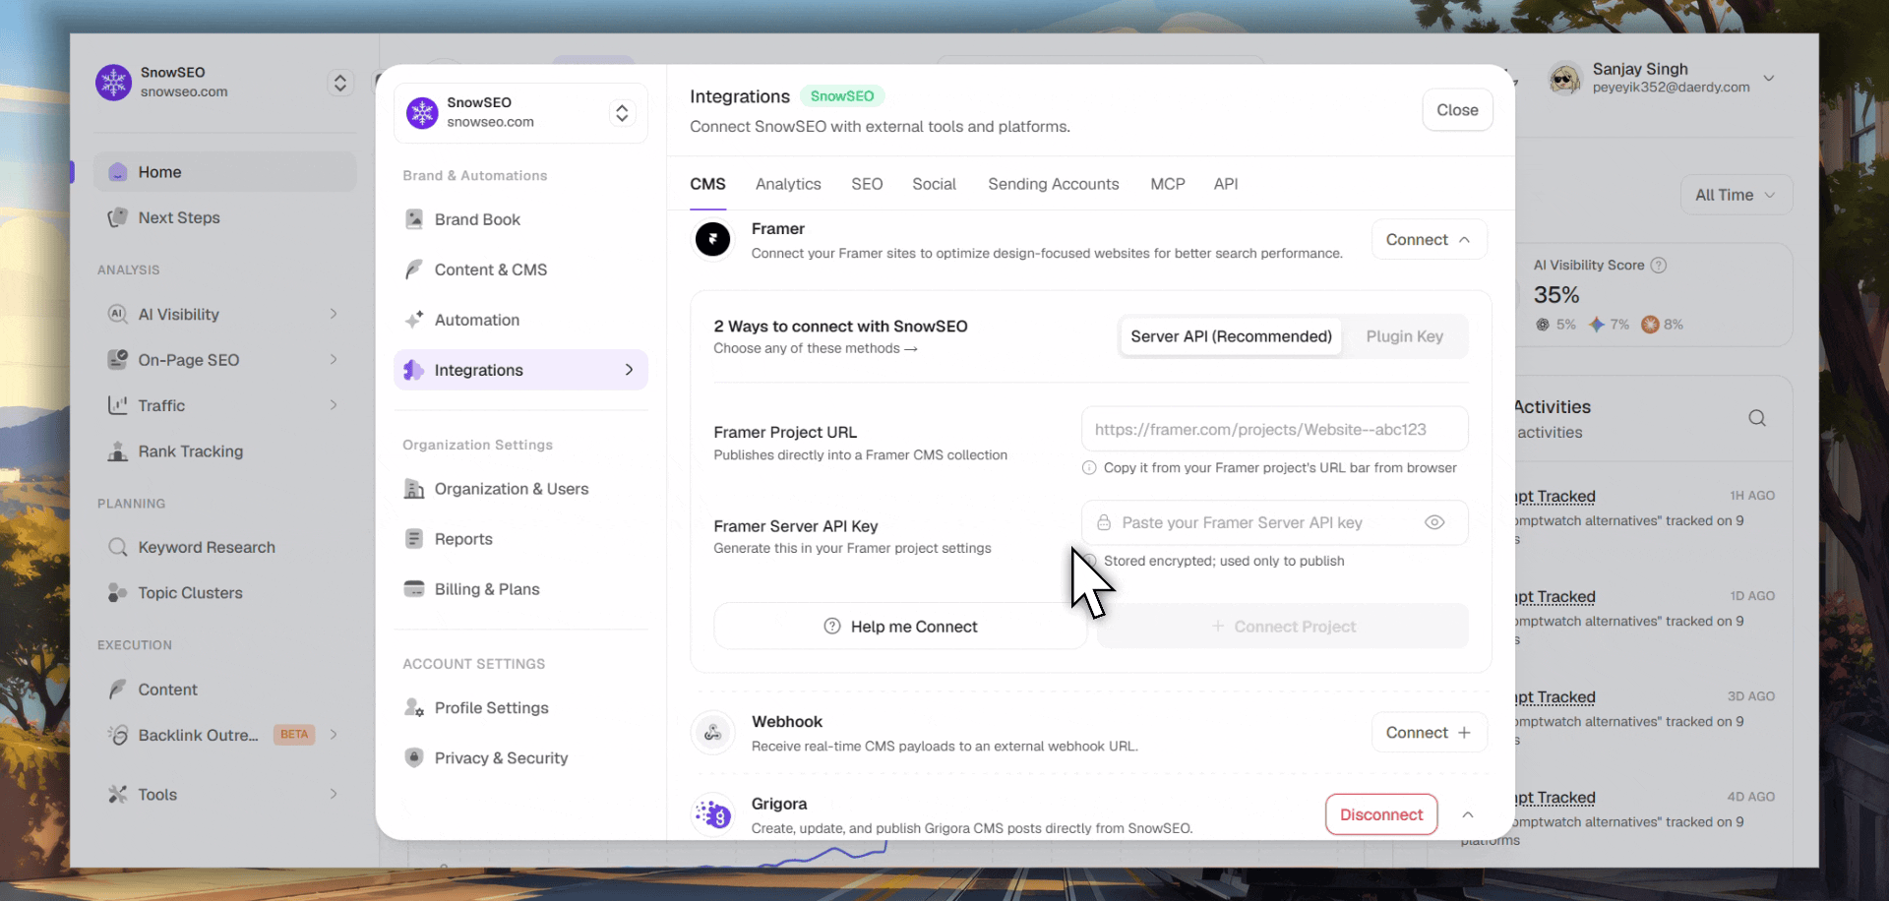Switch to the CMS tab

pyautogui.click(x=707, y=184)
